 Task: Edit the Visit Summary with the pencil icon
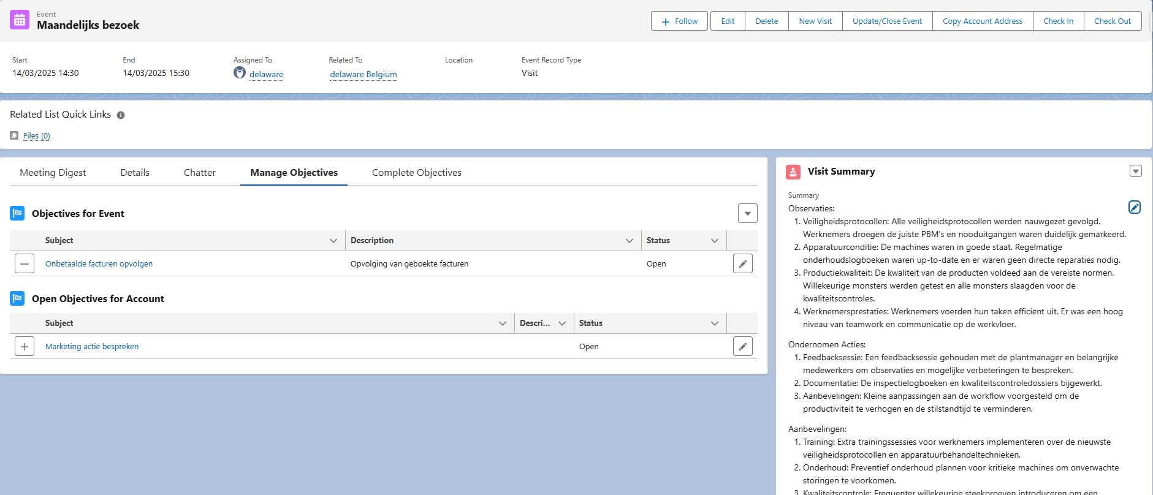coord(1134,208)
